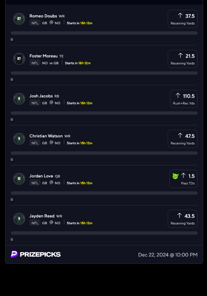207x296 pixels.
Task: Click Romeo Doubs jersey avatar
Action: 19,19
